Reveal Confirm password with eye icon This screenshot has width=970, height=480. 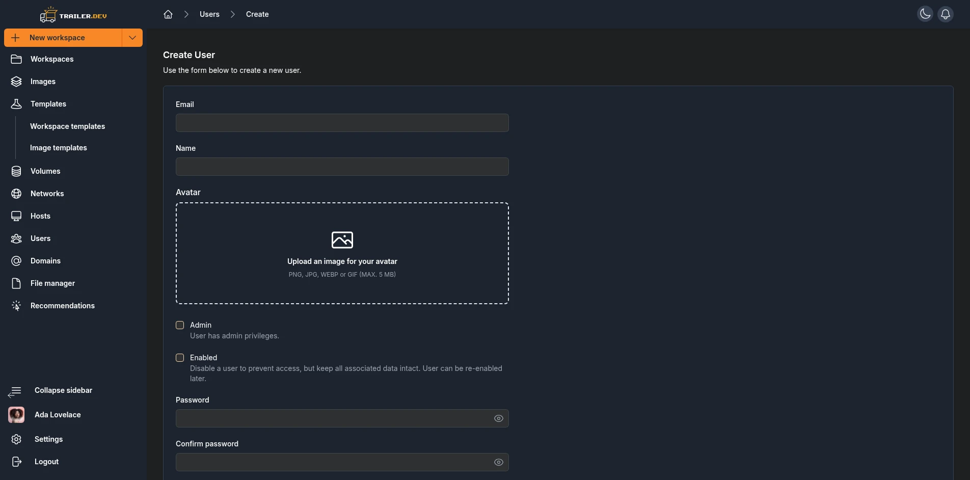499,462
